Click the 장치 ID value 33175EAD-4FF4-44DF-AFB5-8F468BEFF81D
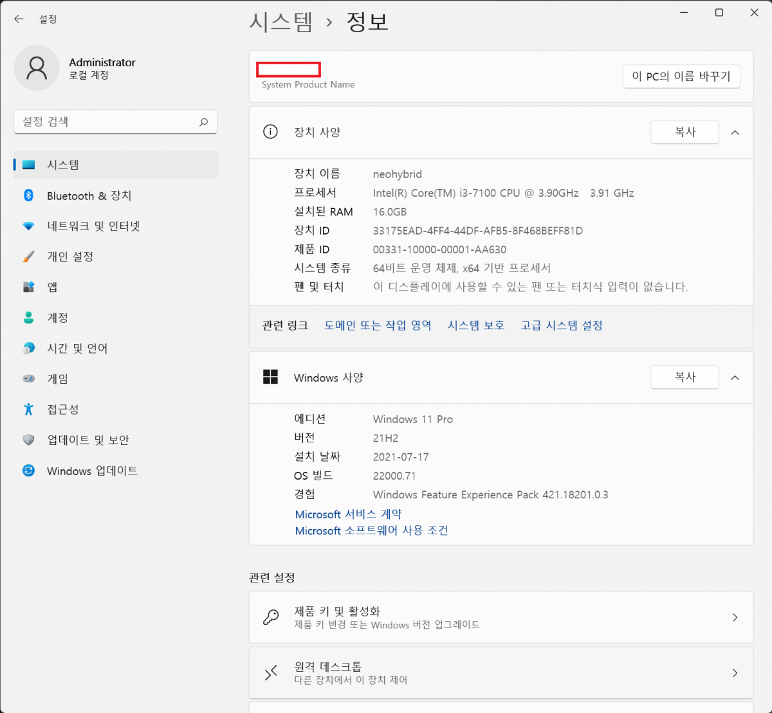Image resolution: width=772 pixels, height=713 pixels. pos(478,230)
